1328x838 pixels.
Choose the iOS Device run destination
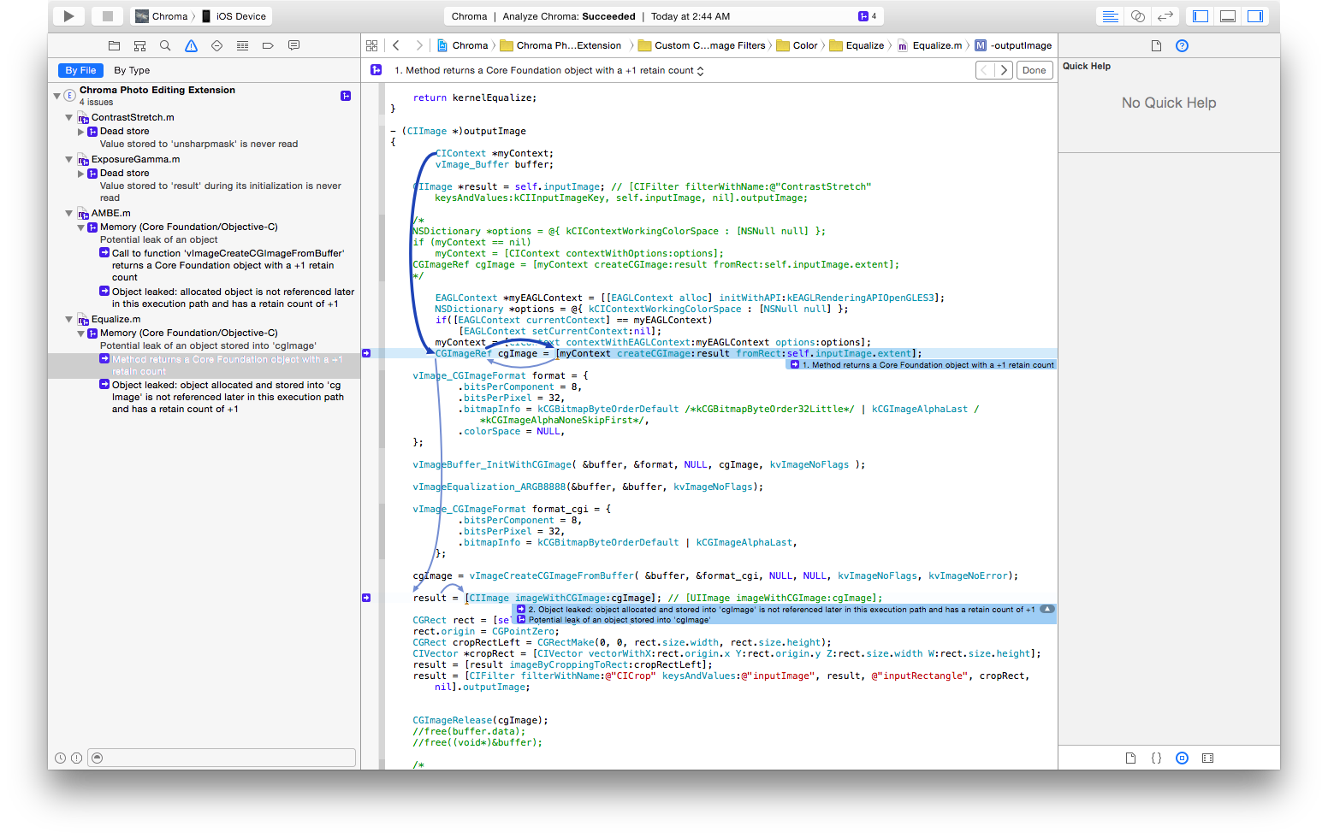tap(234, 16)
